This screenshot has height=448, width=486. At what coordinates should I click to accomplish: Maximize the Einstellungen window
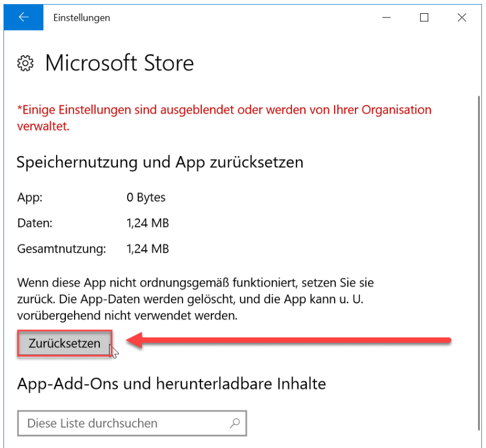(x=424, y=17)
